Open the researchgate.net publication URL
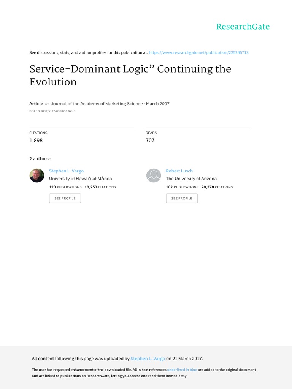Image resolution: width=292 pixels, height=389 pixels. click(x=198, y=52)
